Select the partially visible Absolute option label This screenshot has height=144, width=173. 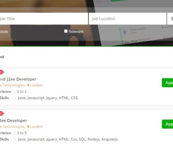pyautogui.click(x=4, y=32)
